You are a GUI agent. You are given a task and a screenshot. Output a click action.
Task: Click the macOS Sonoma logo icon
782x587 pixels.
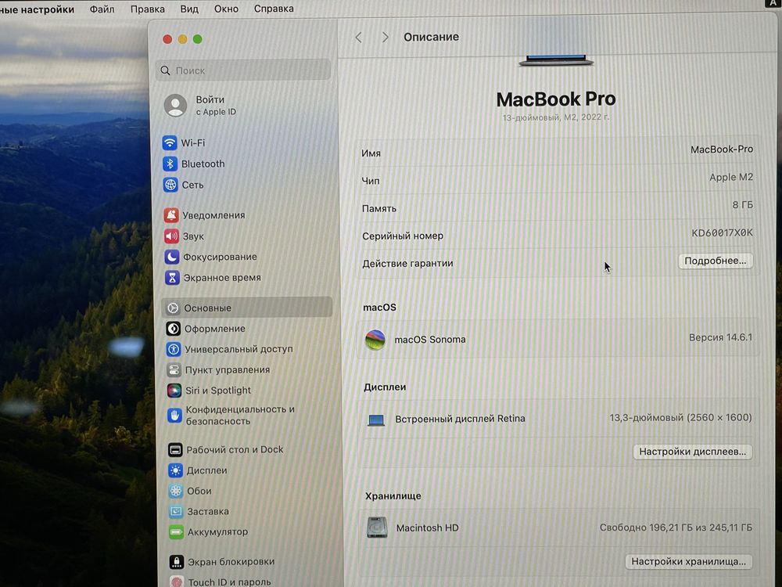(375, 340)
